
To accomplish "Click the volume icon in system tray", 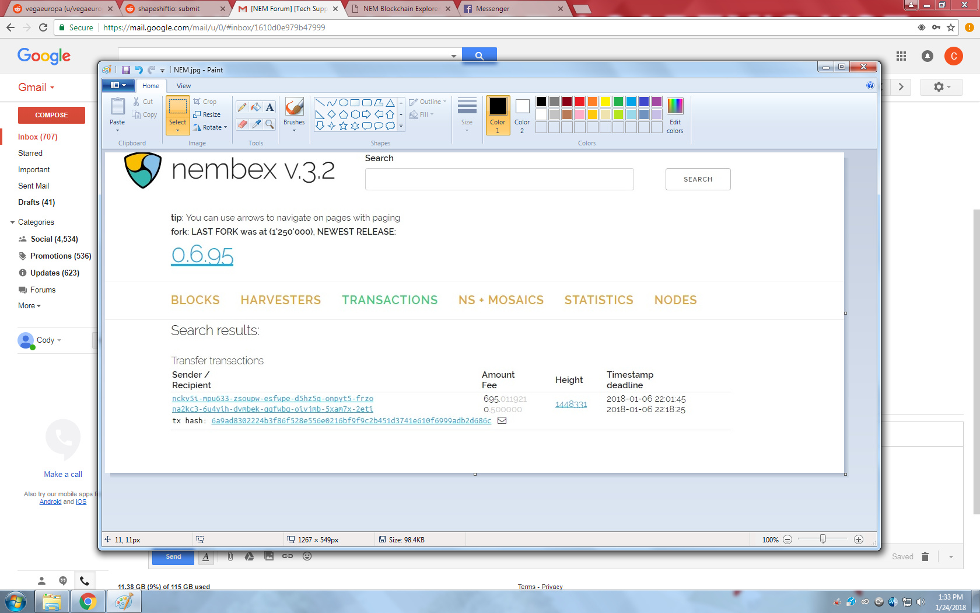I will click(x=921, y=602).
